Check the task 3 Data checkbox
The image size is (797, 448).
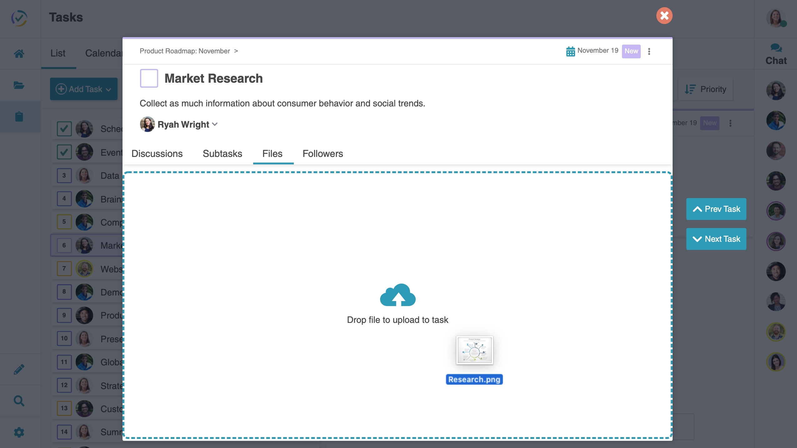pos(64,176)
